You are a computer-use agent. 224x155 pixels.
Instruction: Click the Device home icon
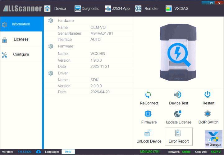tap(47, 9)
